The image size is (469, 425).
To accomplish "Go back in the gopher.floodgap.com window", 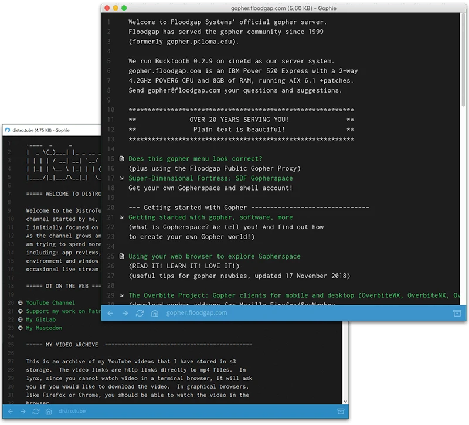I will point(110,313).
